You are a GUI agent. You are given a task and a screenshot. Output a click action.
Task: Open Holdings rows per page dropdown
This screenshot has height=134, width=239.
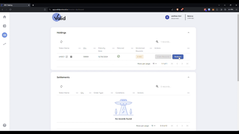click(x=154, y=64)
